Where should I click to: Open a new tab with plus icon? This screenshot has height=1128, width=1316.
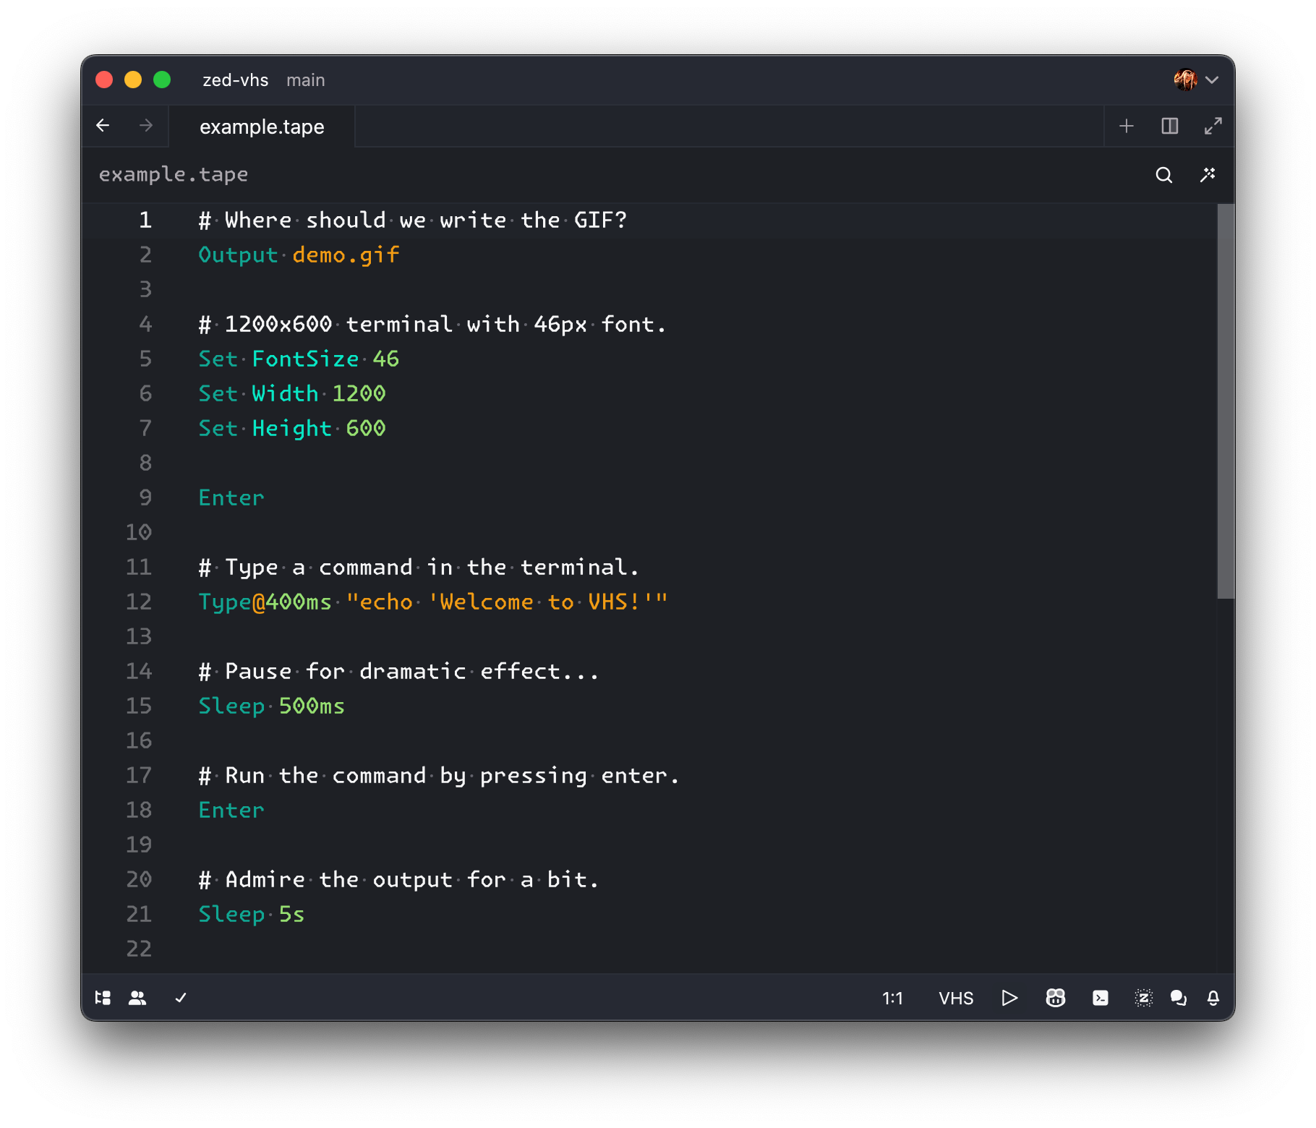tap(1127, 127)
